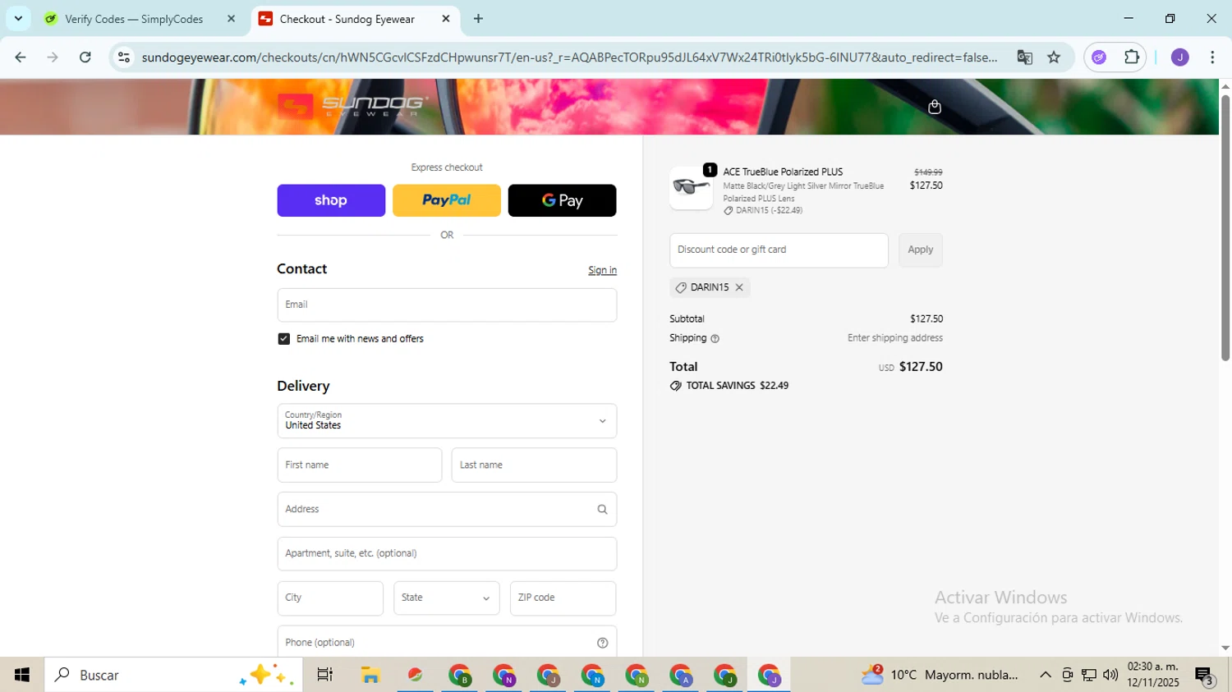Open File Explorer from the taskbar
The image size is (1232, 692).
370,675
